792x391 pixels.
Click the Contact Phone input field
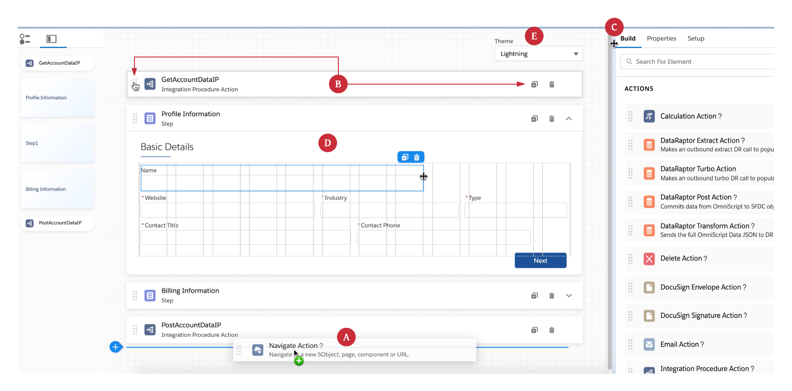coord(444,237)
